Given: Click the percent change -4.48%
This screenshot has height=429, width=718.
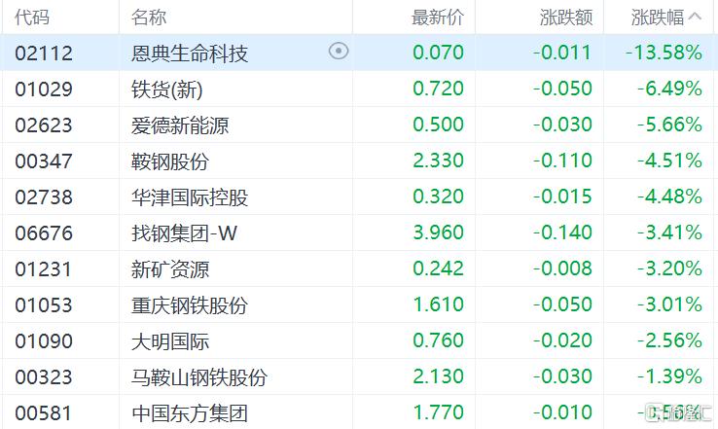Looking at the screenshot, I should pos(670,197).
